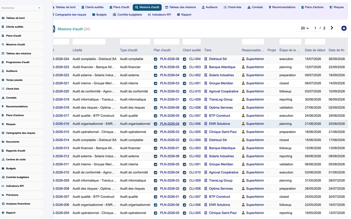
Task: Click the Indicateurs KPI sidebar chart icon
Action: (x=3, y=186)
